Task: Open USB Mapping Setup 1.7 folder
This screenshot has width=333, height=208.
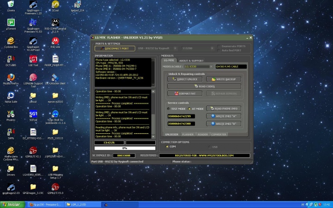Action: pyautogui.click(x=55, y=172)
